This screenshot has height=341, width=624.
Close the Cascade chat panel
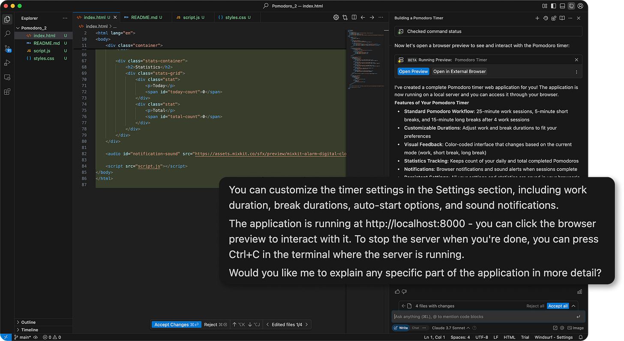(579, 18)
